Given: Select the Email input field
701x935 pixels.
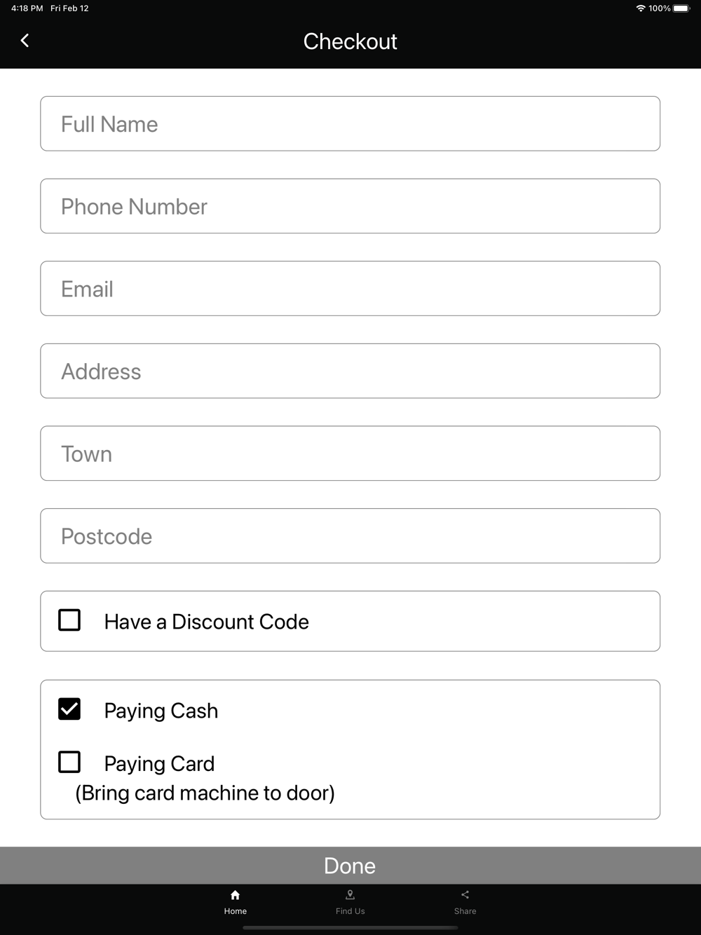Looking at the screenshot, I should [x=350, y=288].
